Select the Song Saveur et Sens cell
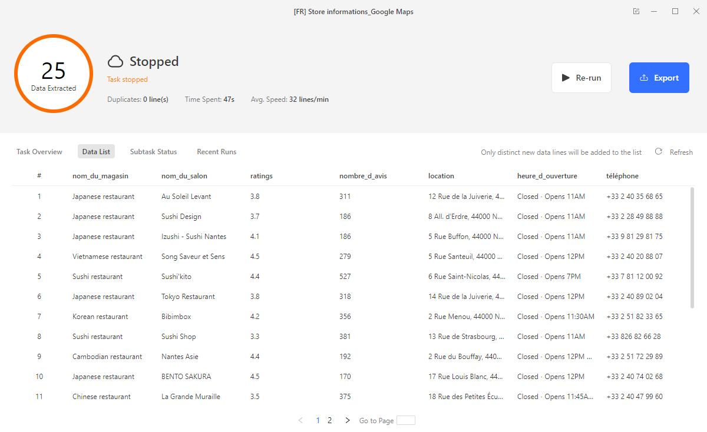This screenshot has height=432, width=707. [x=193, y=257]
